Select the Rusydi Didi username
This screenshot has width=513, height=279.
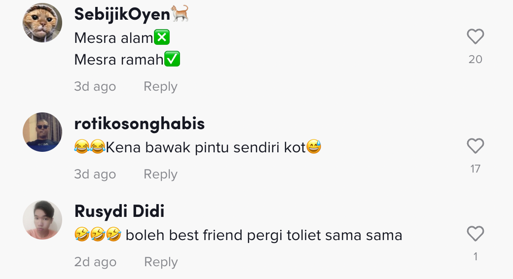[119, 211]
